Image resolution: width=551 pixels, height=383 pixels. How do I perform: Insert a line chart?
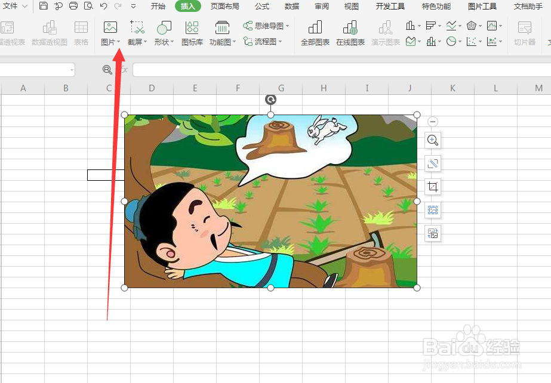click(451, 25)
